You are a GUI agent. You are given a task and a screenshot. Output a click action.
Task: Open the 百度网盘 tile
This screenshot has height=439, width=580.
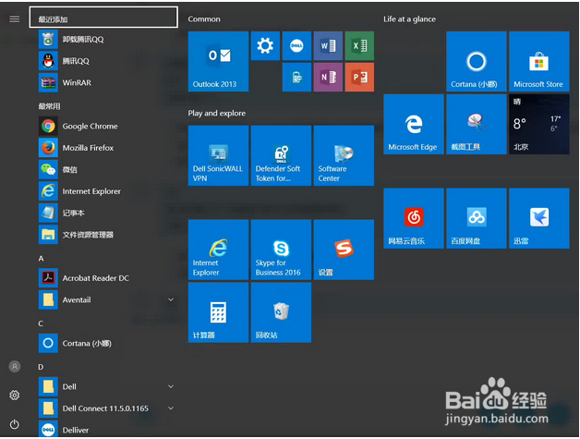point(477,218)
